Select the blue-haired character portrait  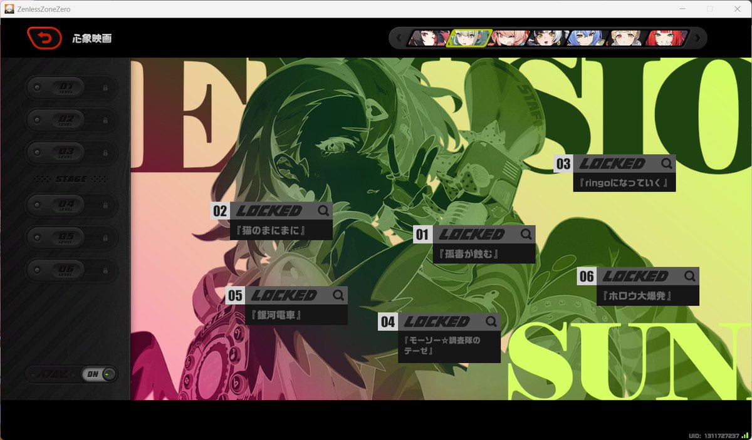pos(587,38)
